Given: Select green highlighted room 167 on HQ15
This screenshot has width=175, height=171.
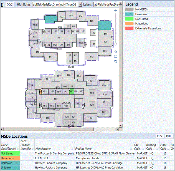Looking at the screenshot, I should tap(72, 91).
